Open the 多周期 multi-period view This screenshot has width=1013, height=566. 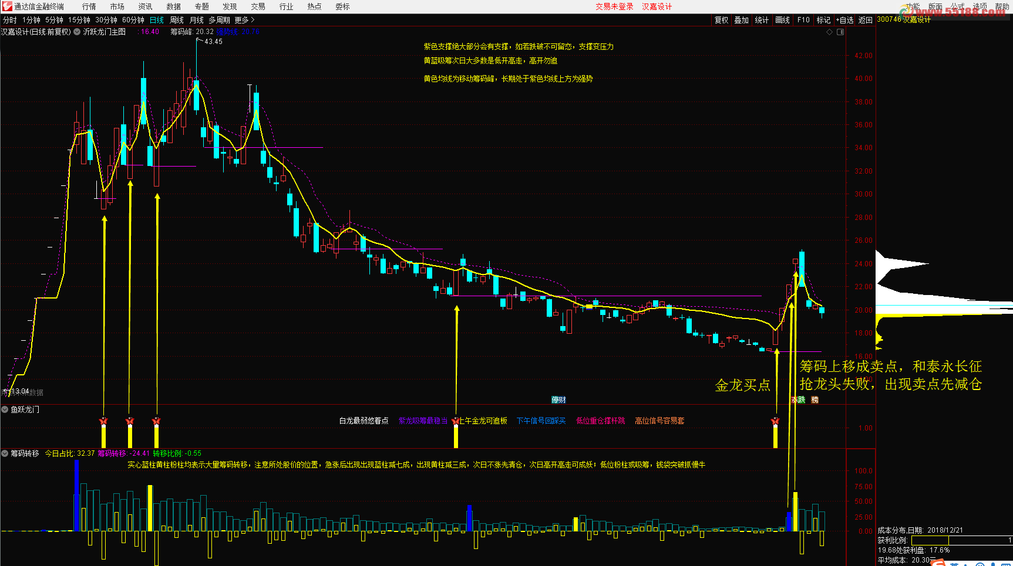(x=219, y=20)
